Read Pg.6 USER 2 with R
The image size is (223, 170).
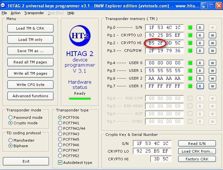click(x=200, y=78)
